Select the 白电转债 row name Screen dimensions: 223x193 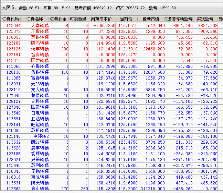point(40,113)
